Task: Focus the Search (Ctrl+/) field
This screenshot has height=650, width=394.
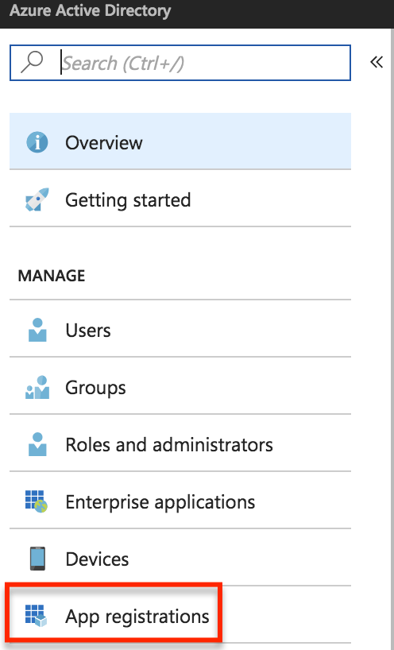Action: [180, 63]
